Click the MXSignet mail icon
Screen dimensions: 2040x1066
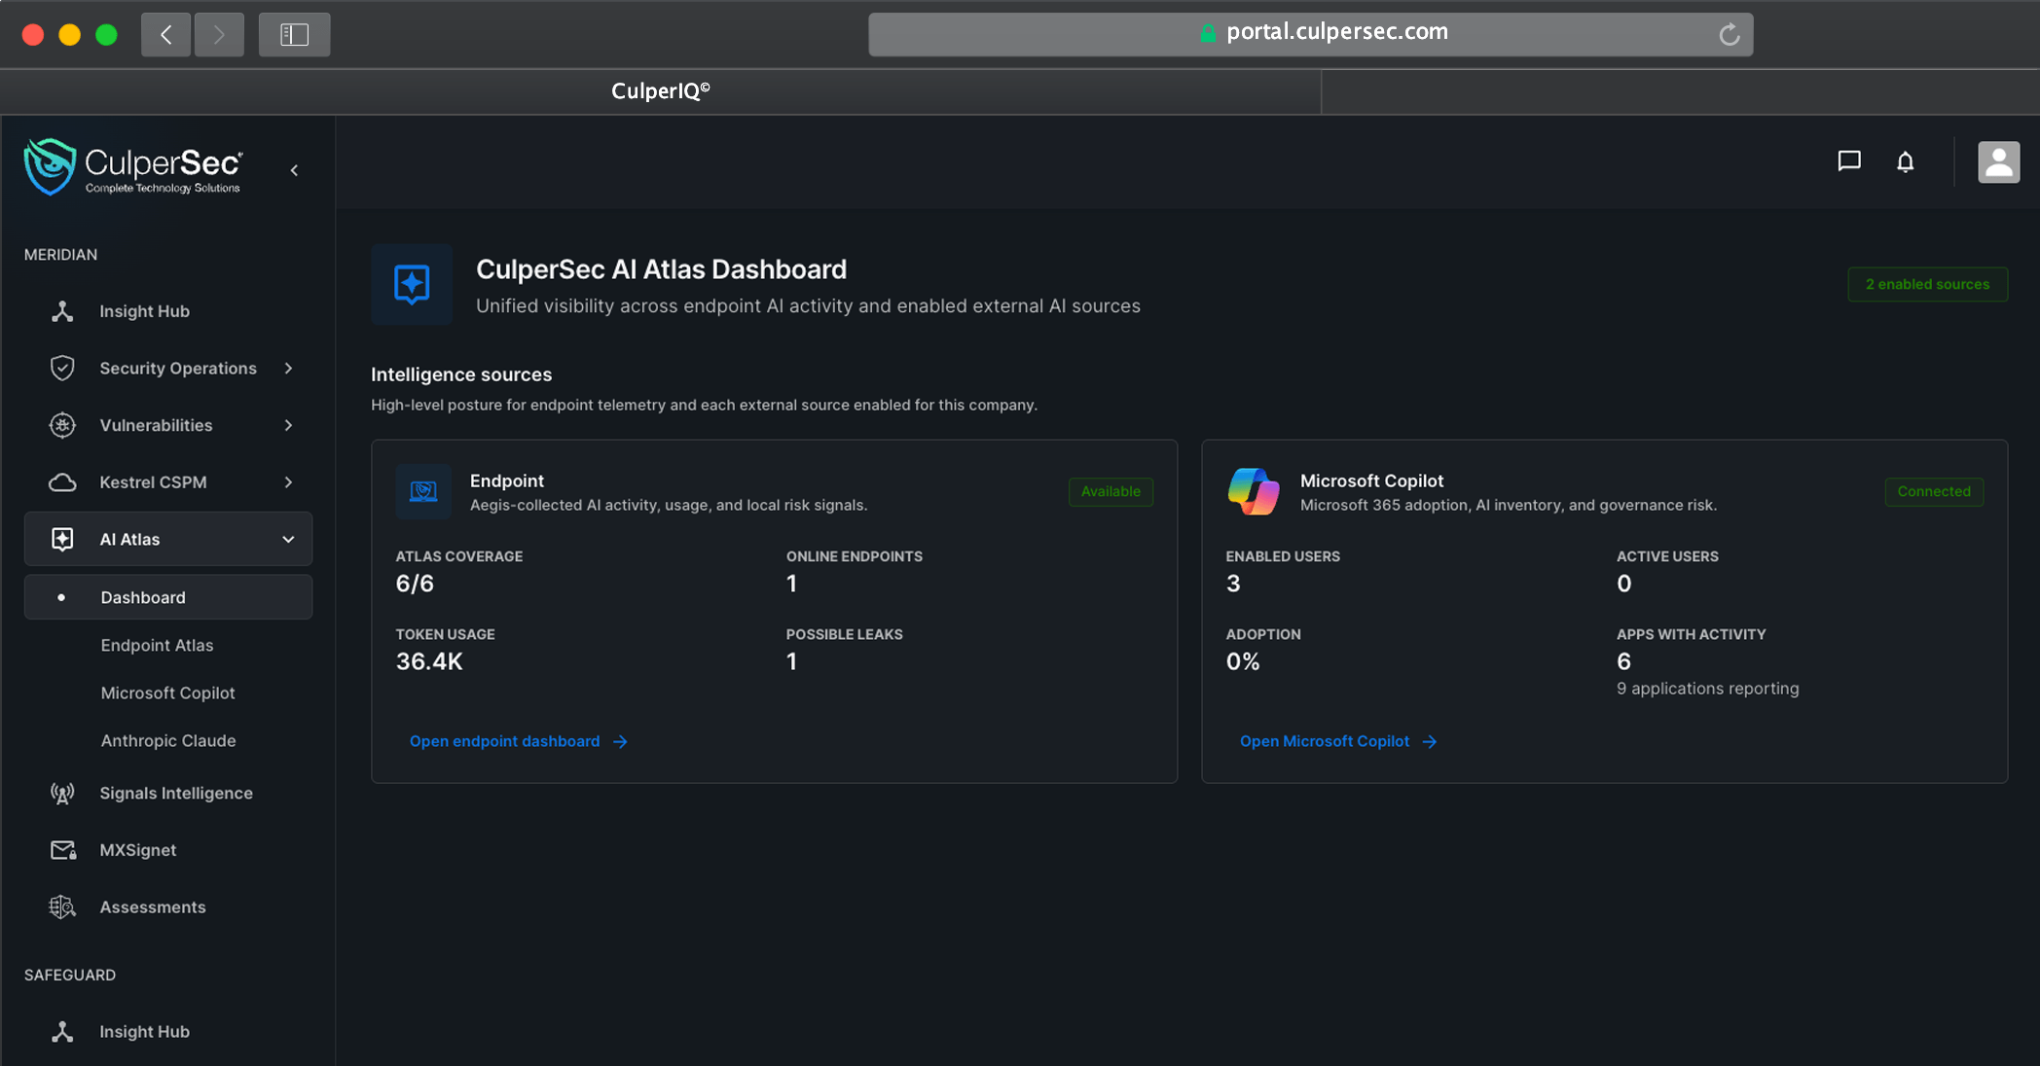[x=63, y=850]
